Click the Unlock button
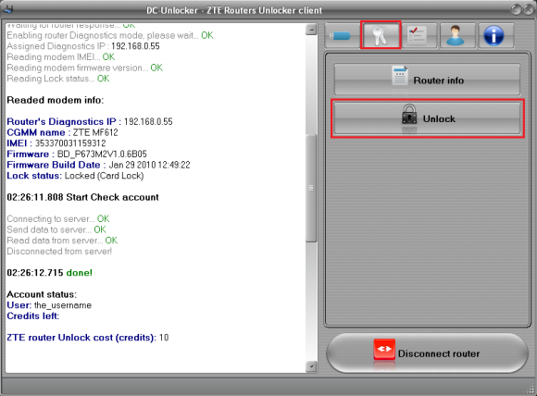 click(427, 118)
